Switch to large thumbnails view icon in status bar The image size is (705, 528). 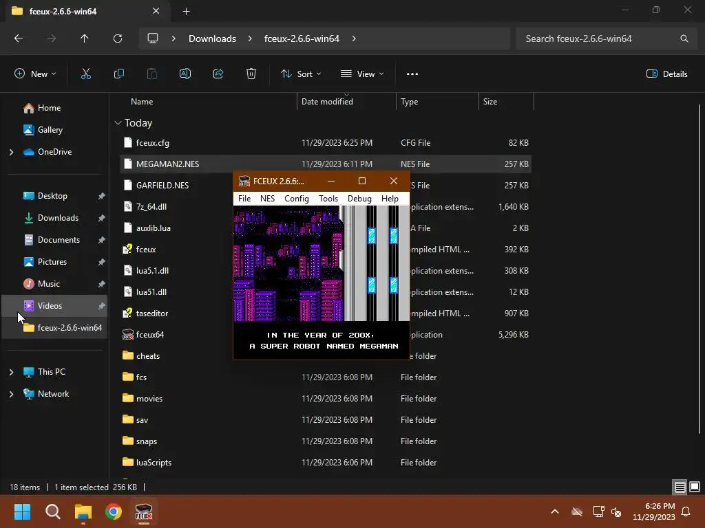point(695,487)
